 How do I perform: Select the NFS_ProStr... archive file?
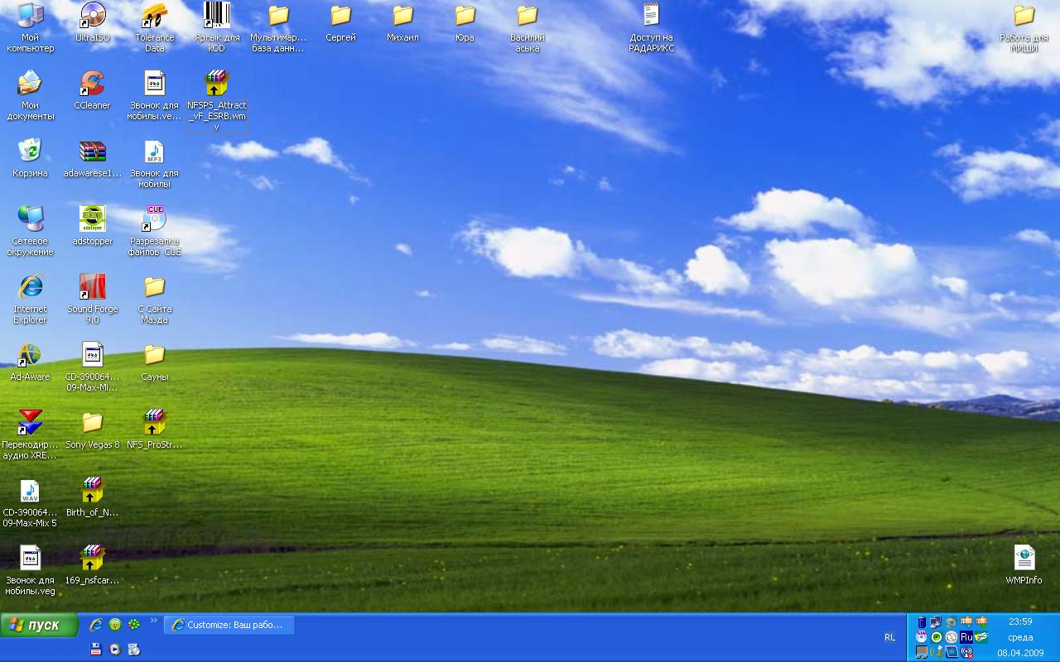pos(155,429)
